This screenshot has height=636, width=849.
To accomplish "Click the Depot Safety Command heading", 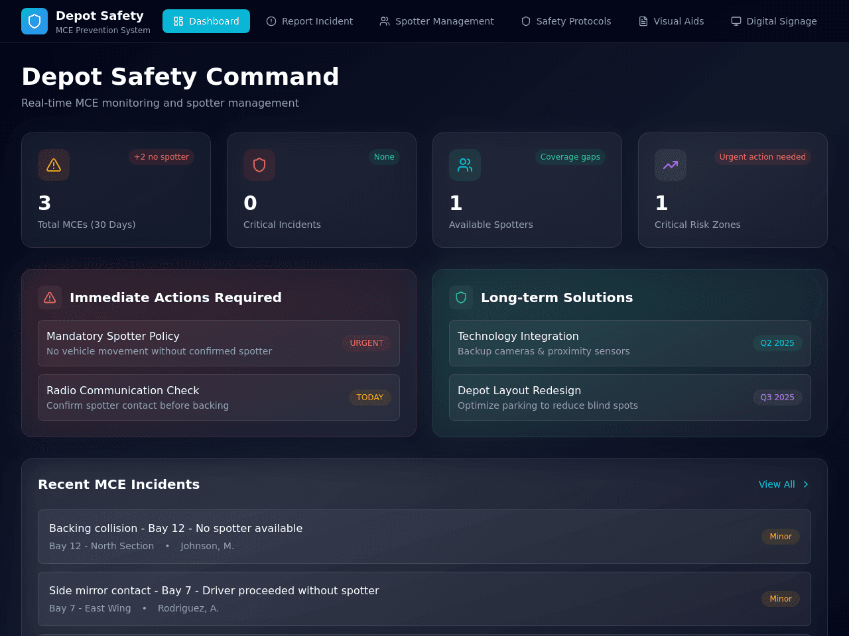I will click(180, 77).
